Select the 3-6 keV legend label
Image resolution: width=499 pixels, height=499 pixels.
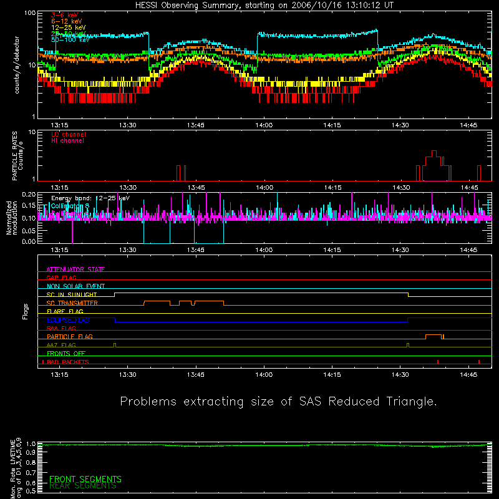[x=65, y=15]
